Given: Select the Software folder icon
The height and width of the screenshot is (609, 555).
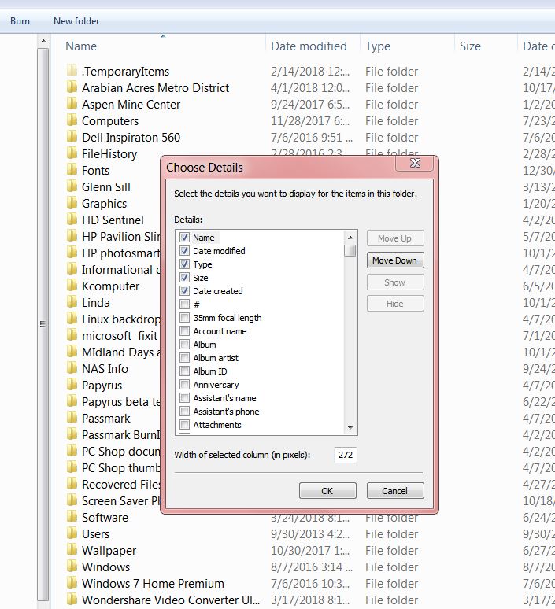Looking at the screenshot, I should [x=72, y=517].
